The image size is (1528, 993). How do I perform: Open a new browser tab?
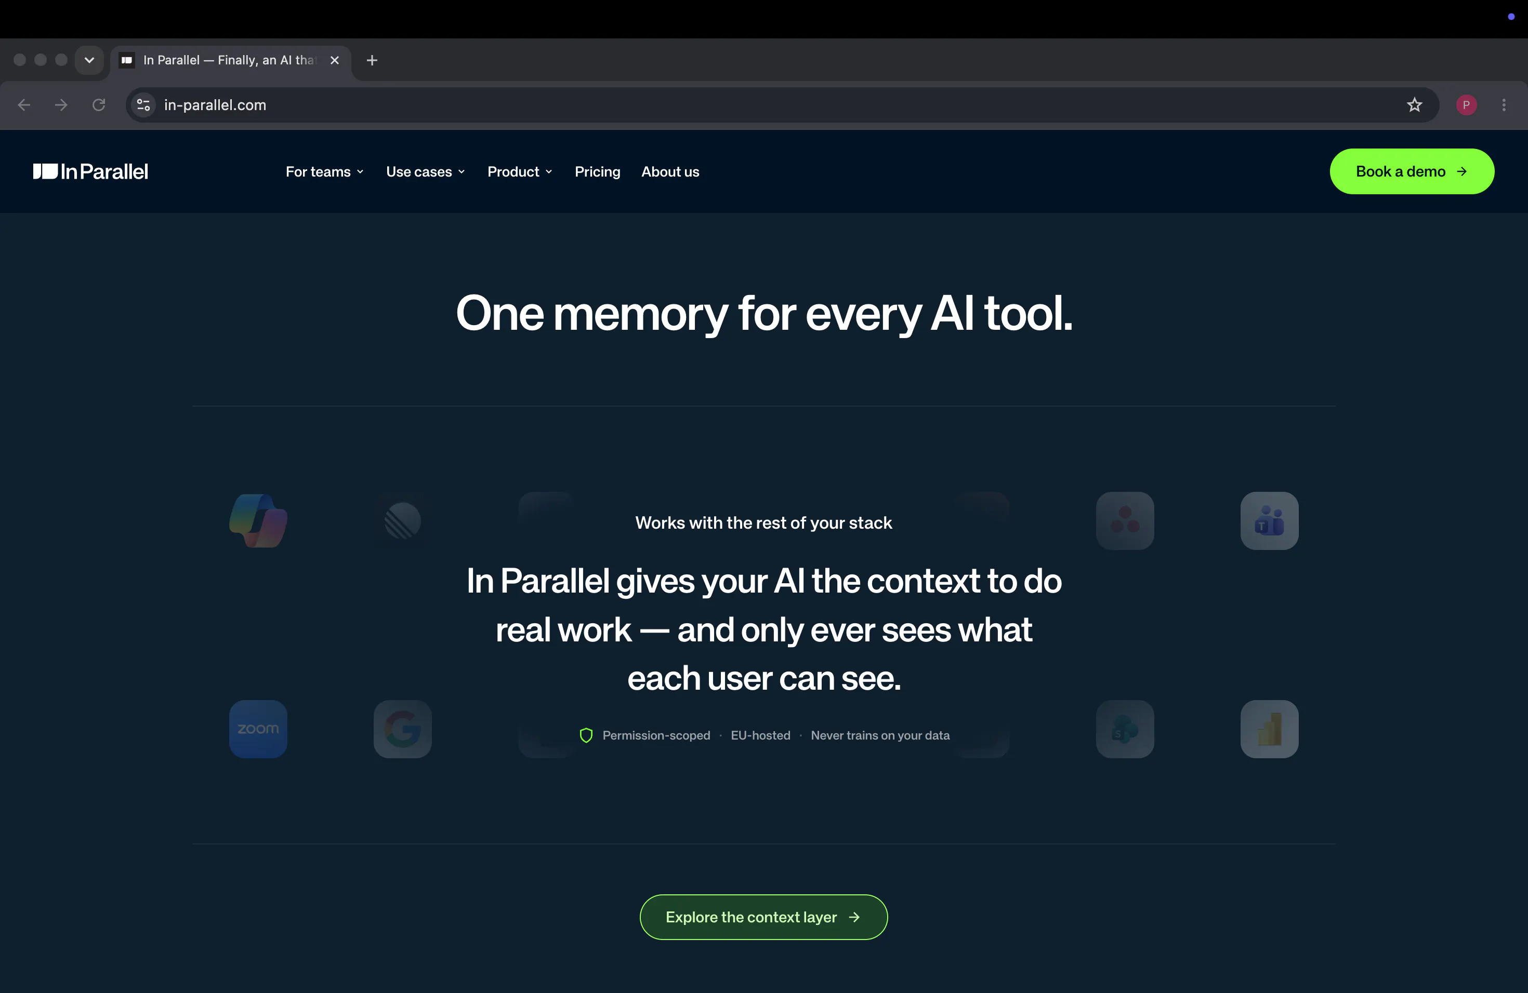(x=372, y=60)
